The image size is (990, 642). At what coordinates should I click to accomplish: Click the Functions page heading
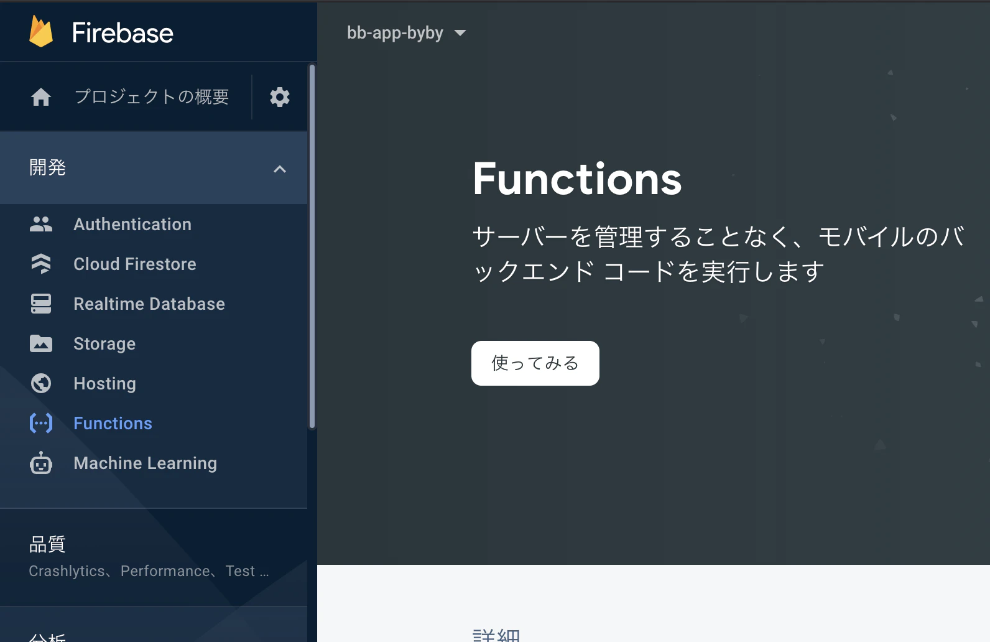(x=577, y=179)
